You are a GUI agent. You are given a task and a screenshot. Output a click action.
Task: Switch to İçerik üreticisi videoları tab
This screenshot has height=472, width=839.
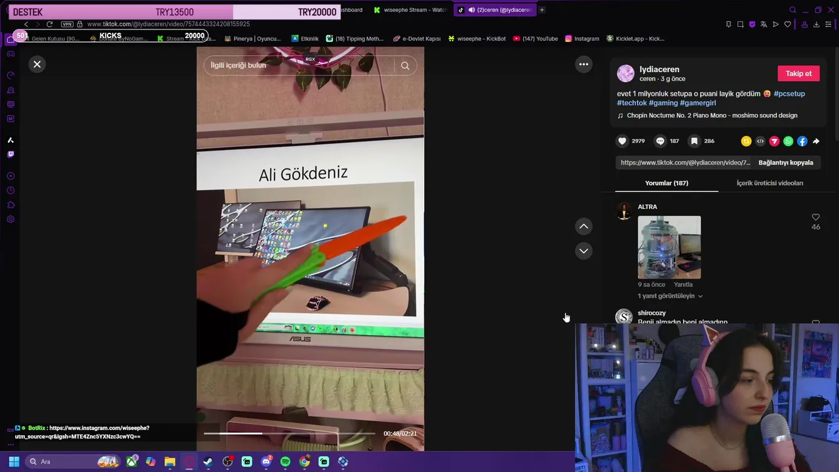pos(770,183)
